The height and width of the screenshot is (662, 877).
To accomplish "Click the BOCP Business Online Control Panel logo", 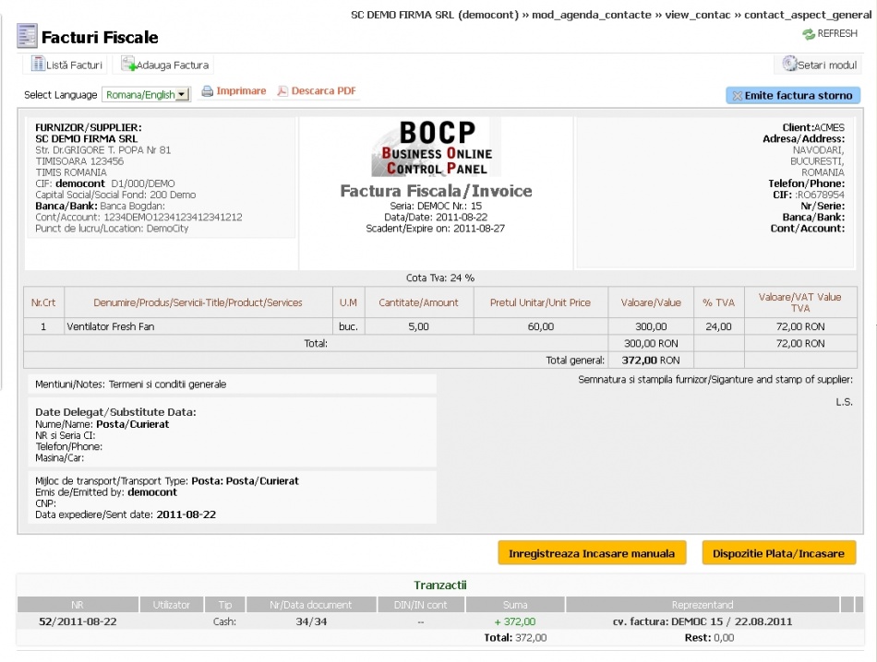I will point(437,148).
